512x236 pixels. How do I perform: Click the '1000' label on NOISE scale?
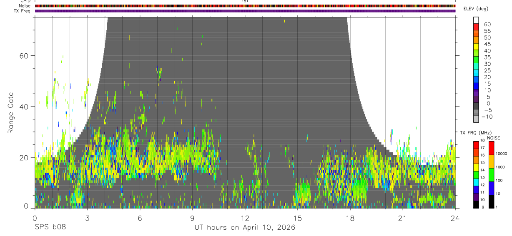pos(500,167)
